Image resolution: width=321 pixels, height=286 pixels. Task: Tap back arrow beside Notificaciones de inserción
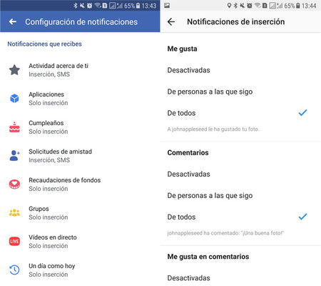[171, 21]
